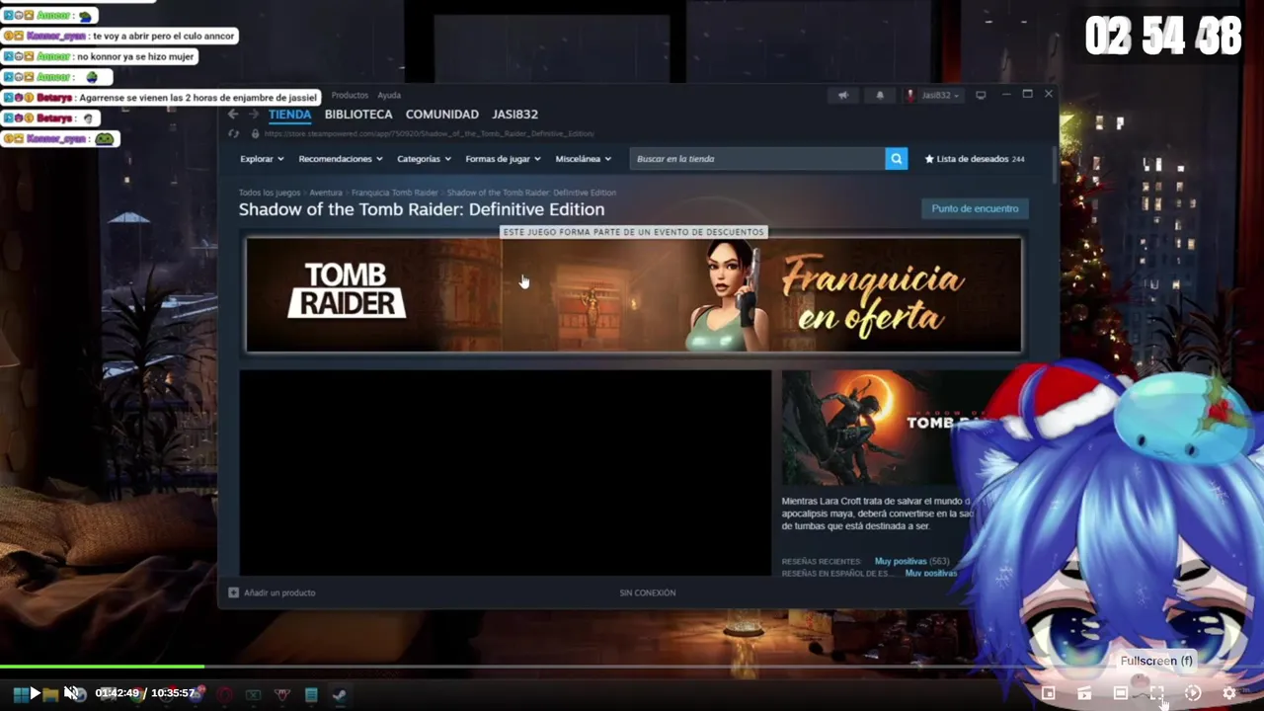Go forward with Steam's forward arrow
The height and width of the screenshot is (711, 1264).
[x=254, y=115]
